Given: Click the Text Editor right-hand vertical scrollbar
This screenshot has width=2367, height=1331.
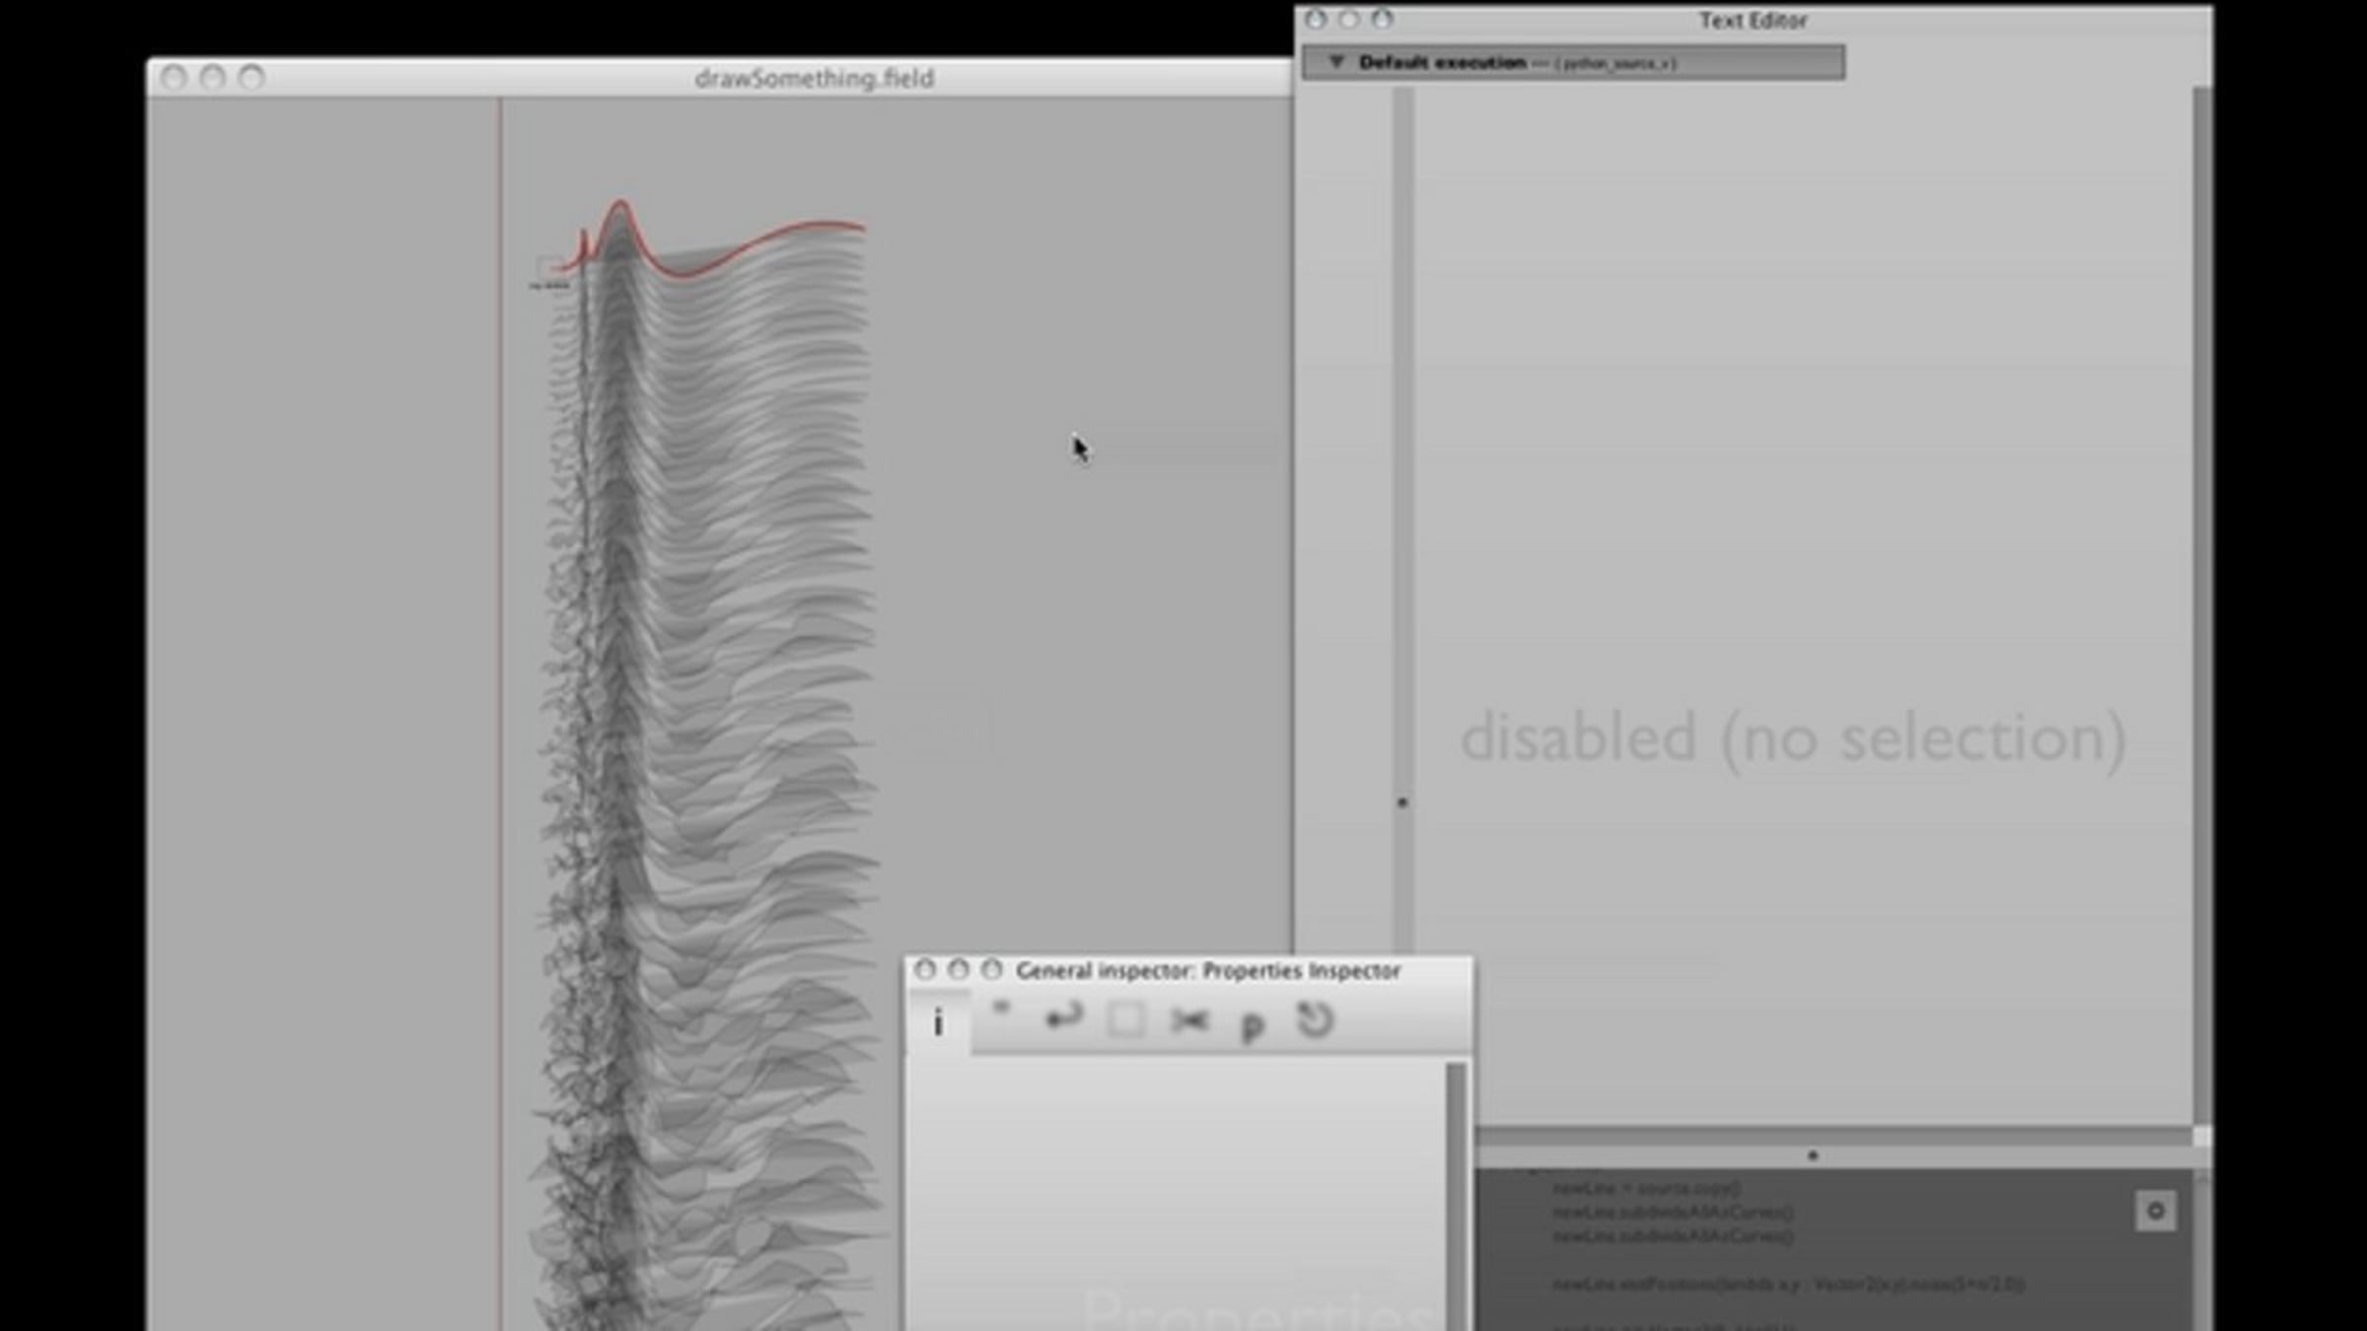Looking at the screenshot, I should point(2202,605).
